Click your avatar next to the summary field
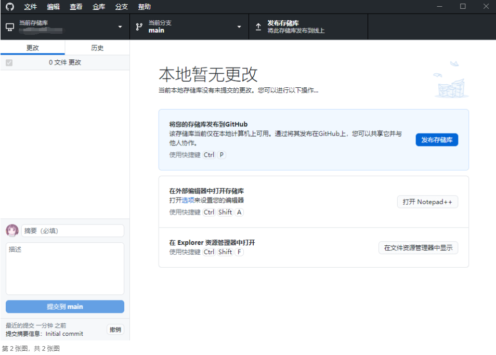Screen dimensions: 496x355 pos(11,230)
